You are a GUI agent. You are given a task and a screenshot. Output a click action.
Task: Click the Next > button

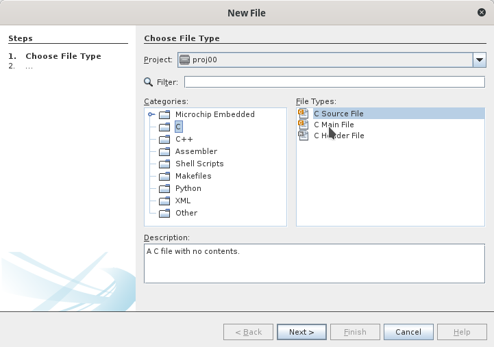[301, 332]
